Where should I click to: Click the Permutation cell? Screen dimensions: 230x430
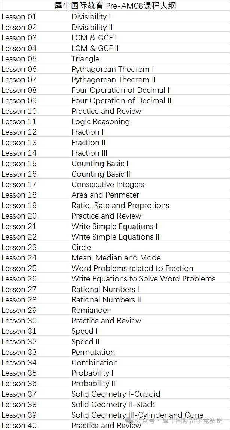point(93,352)
